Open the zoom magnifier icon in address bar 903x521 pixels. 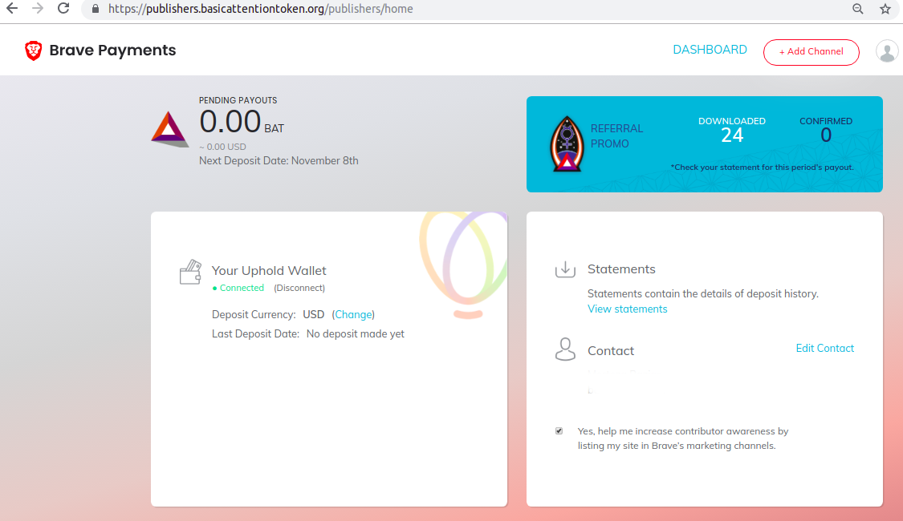point(857,9)
